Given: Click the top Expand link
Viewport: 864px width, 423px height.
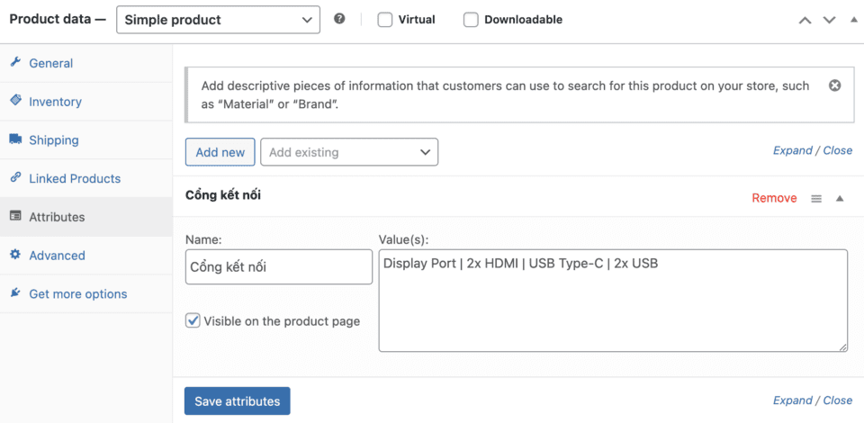Looking at the screenshot, I should (x=792, y=150).
